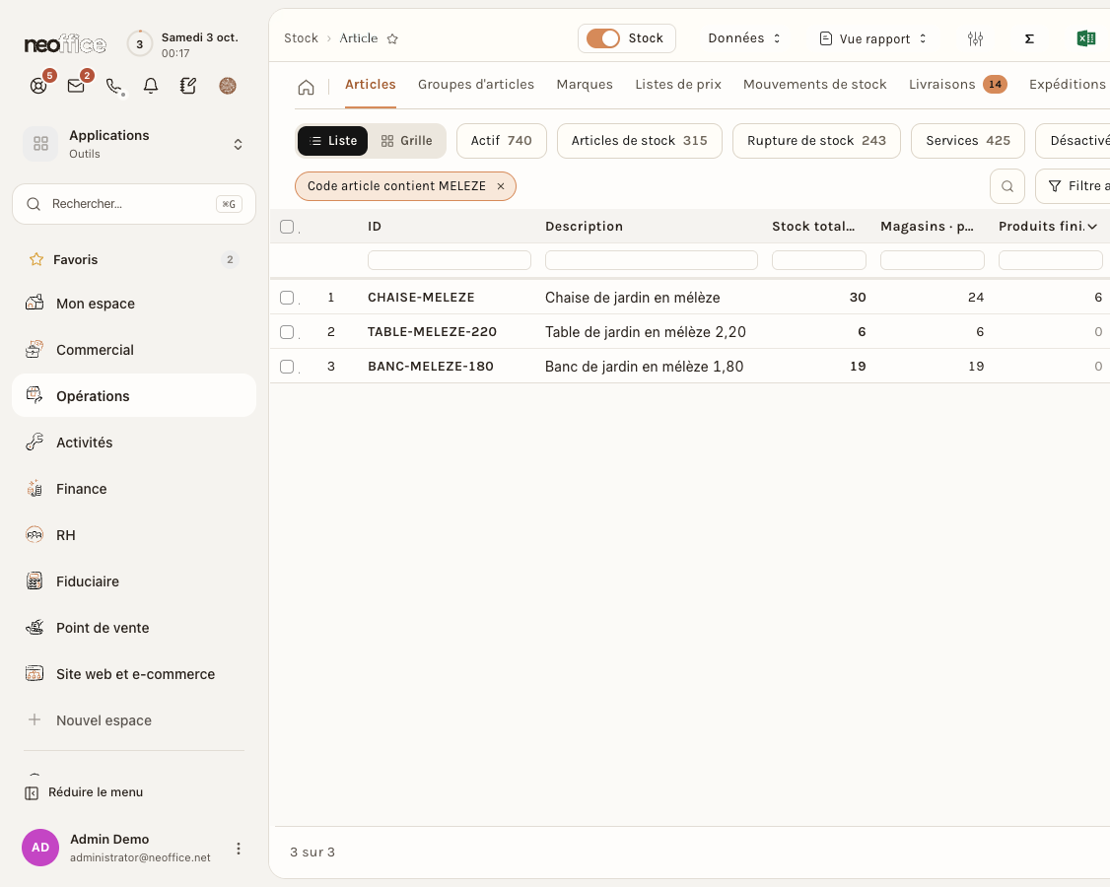This screenshot has height=887, width=1110.
Task: Filter by Articles de stock 315
Action: pyautogui.click(x=639, y=141)
